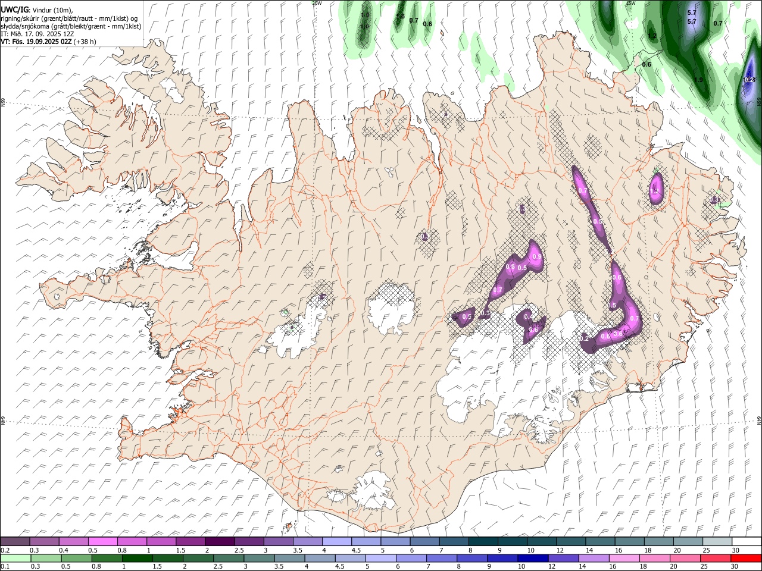Pick the white upper-legend swatch starting at 30
Viewport: 762px width, 571px height.
pyautogui.click(x=746, y=542)
